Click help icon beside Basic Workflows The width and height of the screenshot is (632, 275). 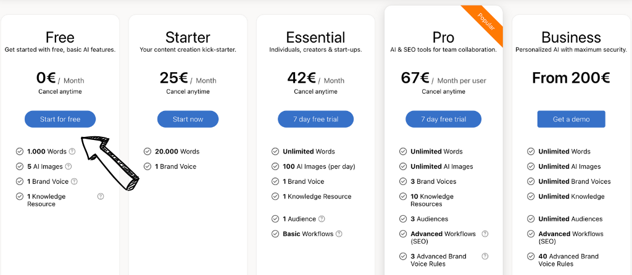tap(339, 234)
